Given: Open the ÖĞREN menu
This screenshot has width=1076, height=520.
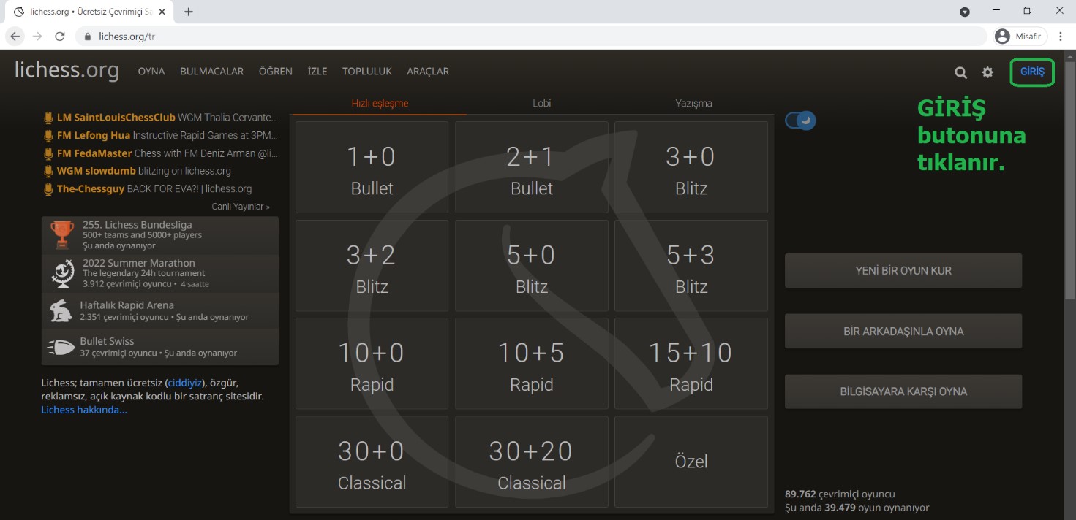Looking at the screenshot, I should coord(276,72).
